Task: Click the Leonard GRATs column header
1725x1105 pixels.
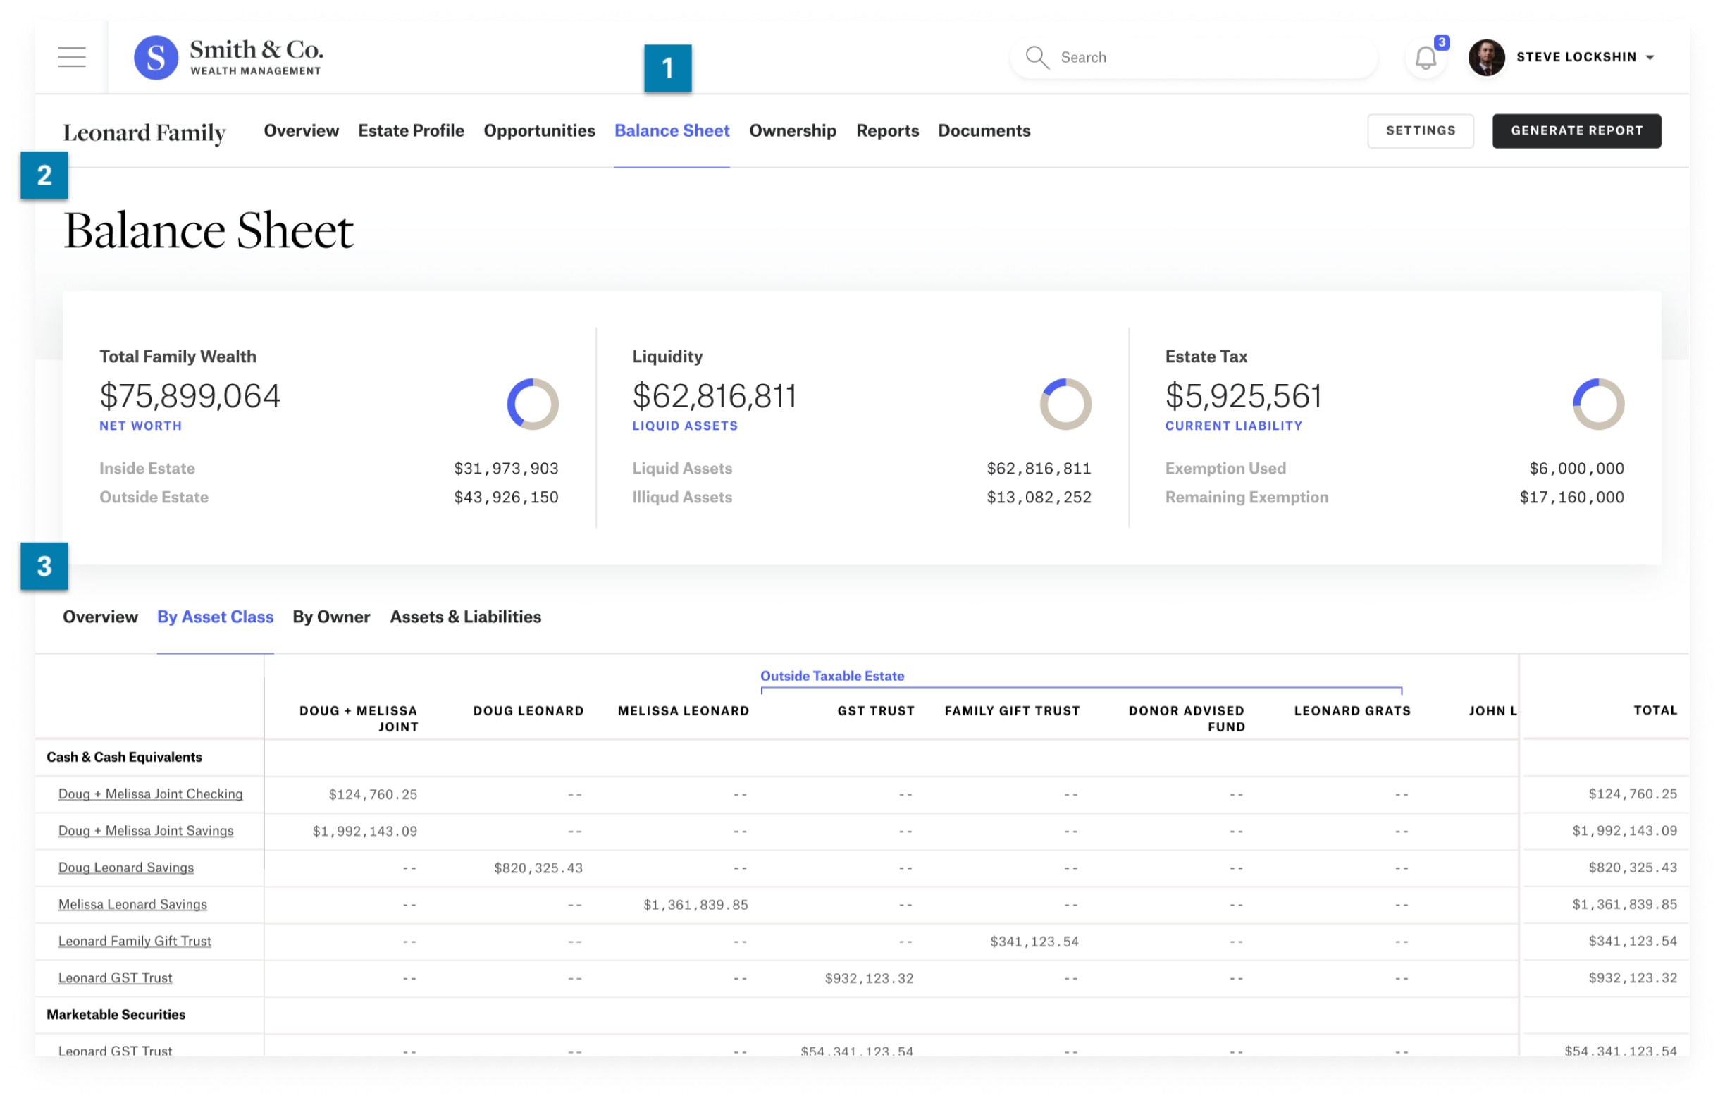Action: pyautogui.click(x=1352, y=710)
